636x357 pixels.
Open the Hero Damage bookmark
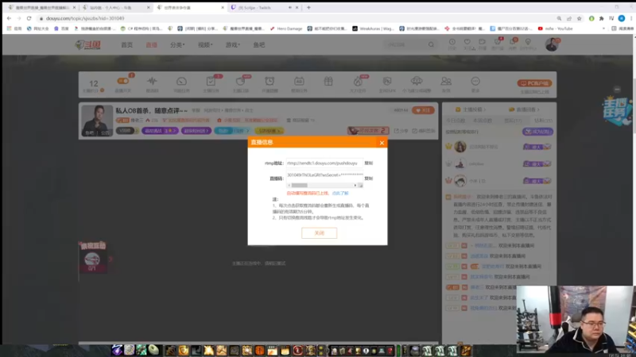pos(286,29)
